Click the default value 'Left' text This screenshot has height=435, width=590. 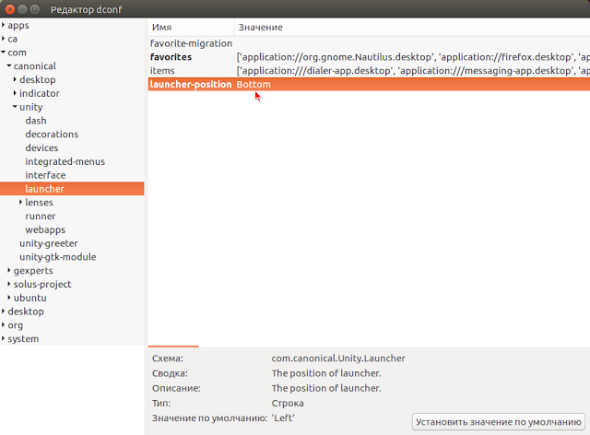coord(283,417)
